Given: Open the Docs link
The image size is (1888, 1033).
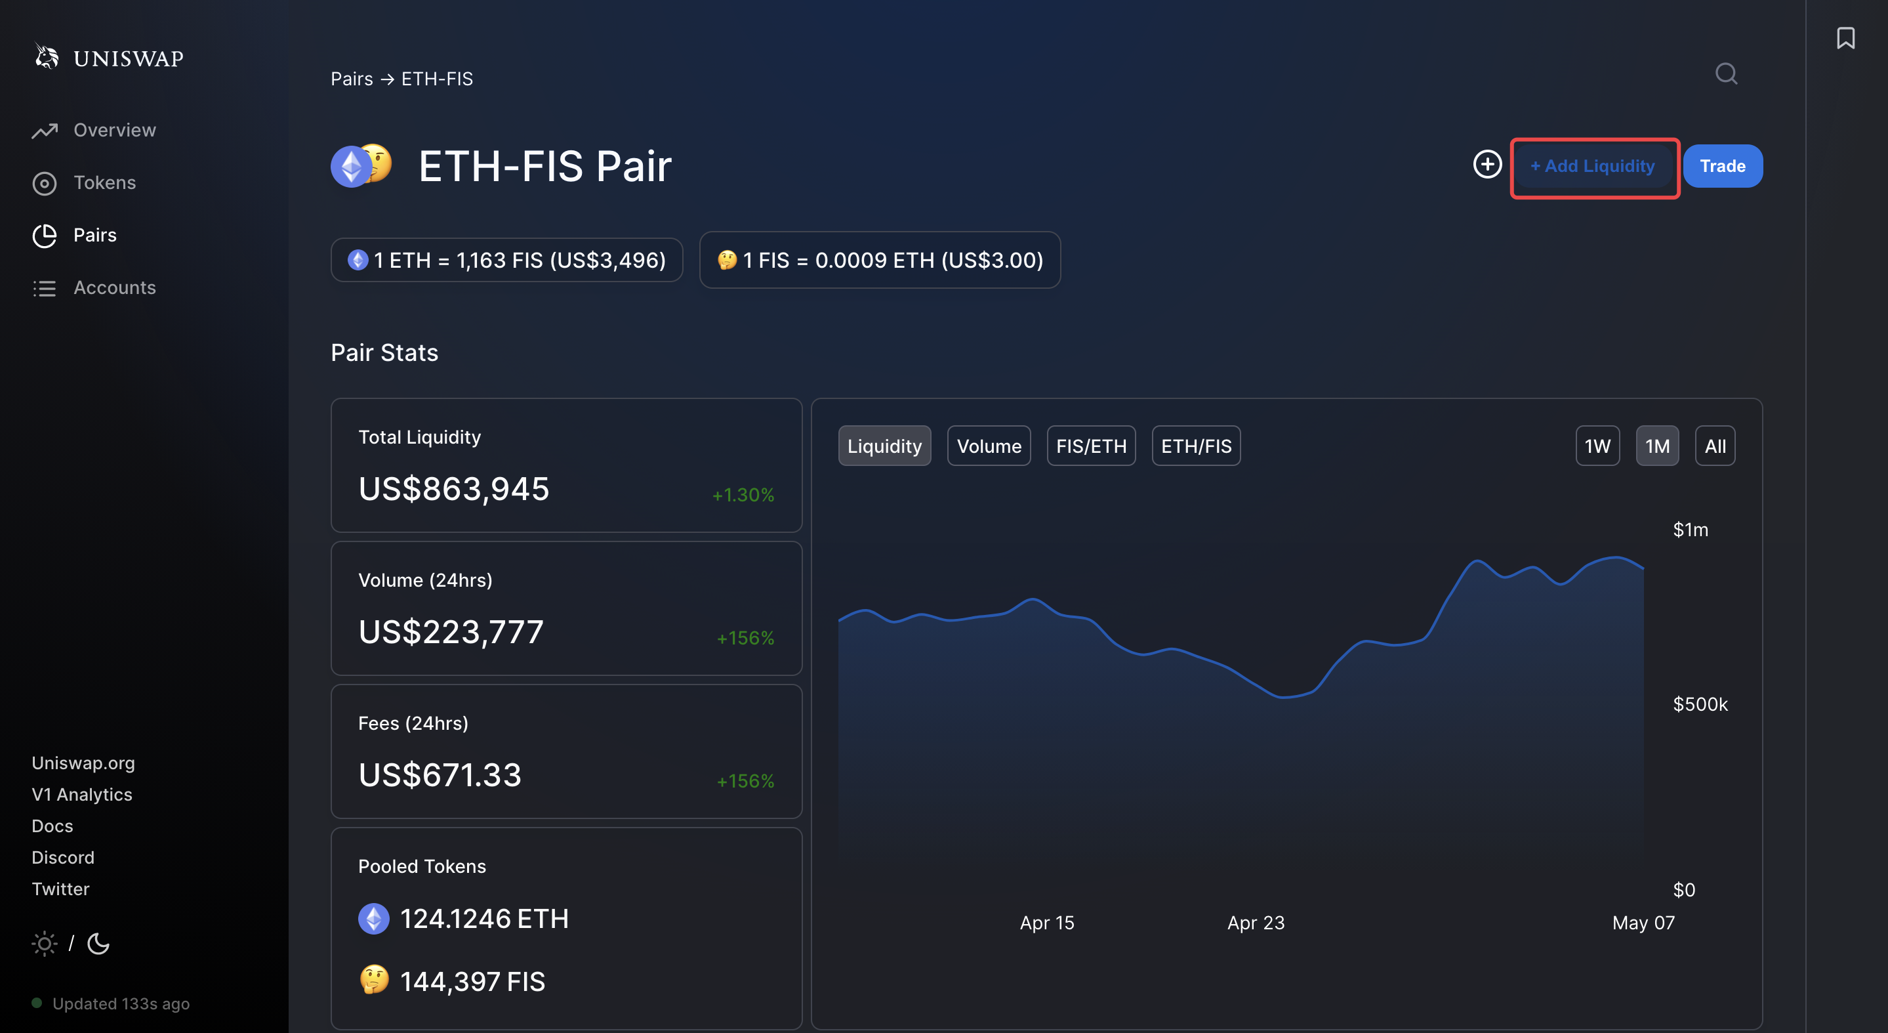Looking at the screenshot, I should pyautogui.click(x=52, y=826).
